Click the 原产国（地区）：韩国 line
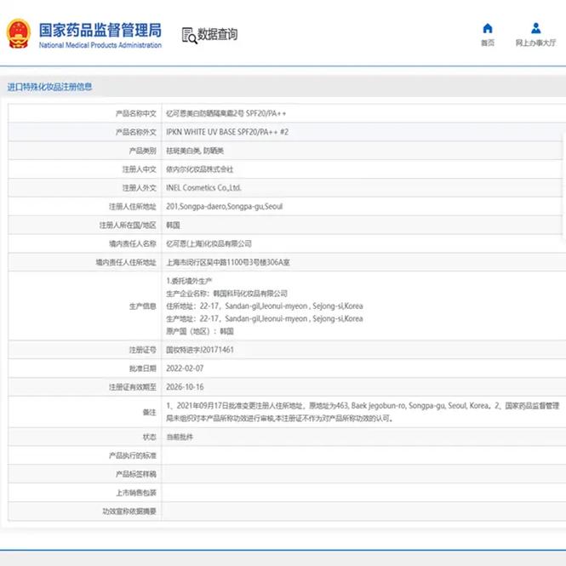The image size is (566, 566). pos(200,331)
